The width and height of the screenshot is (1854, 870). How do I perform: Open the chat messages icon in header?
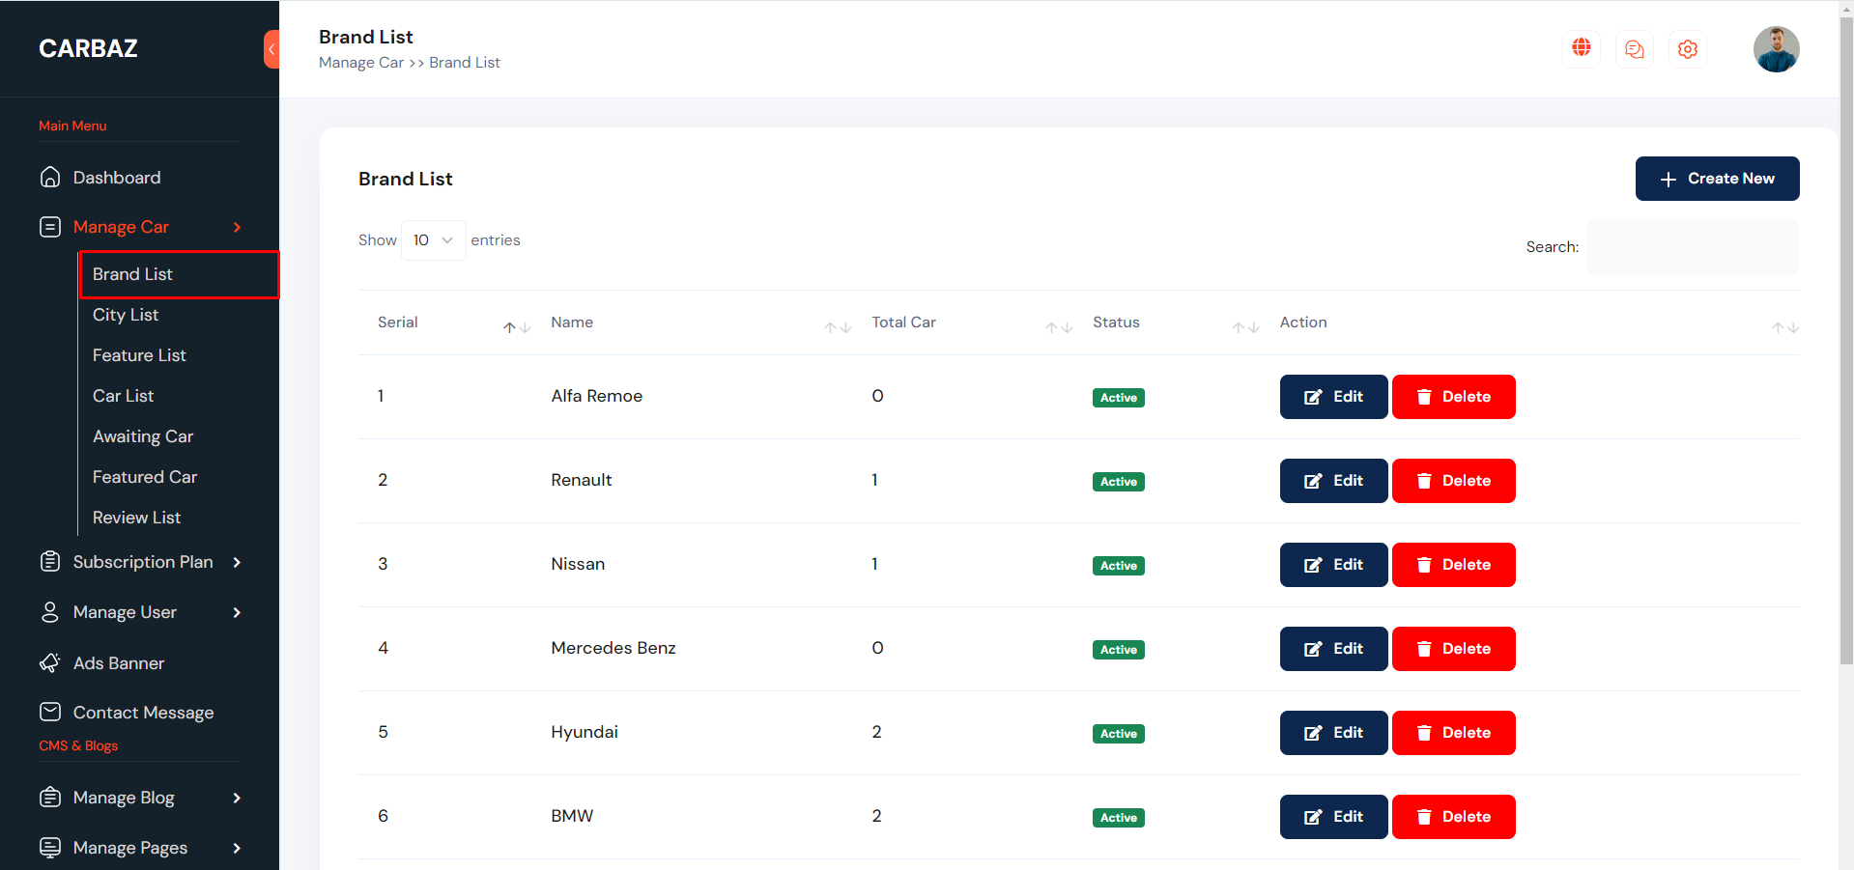coord(1634,49)
